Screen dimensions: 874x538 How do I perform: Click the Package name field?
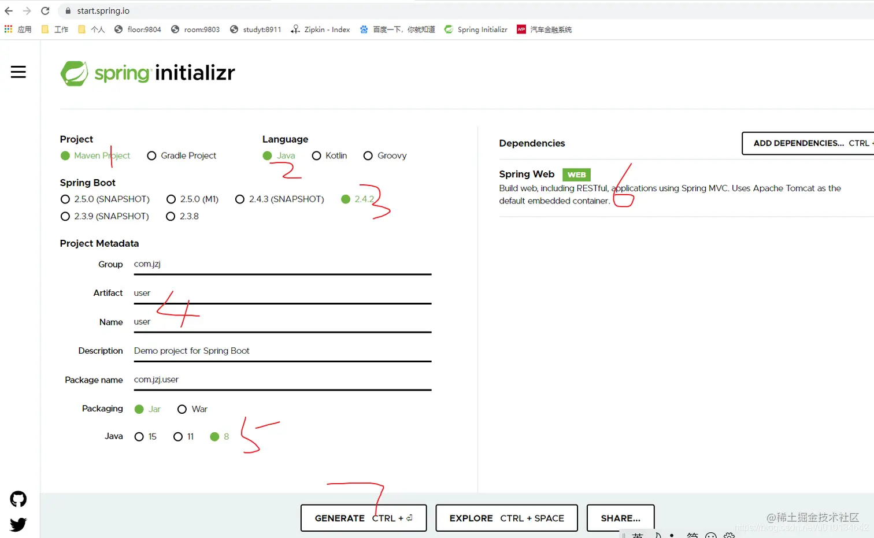(283, 380)
